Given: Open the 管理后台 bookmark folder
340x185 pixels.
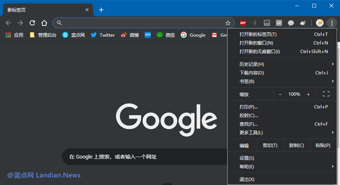Looking at the screenshot, I should point(43,35).
